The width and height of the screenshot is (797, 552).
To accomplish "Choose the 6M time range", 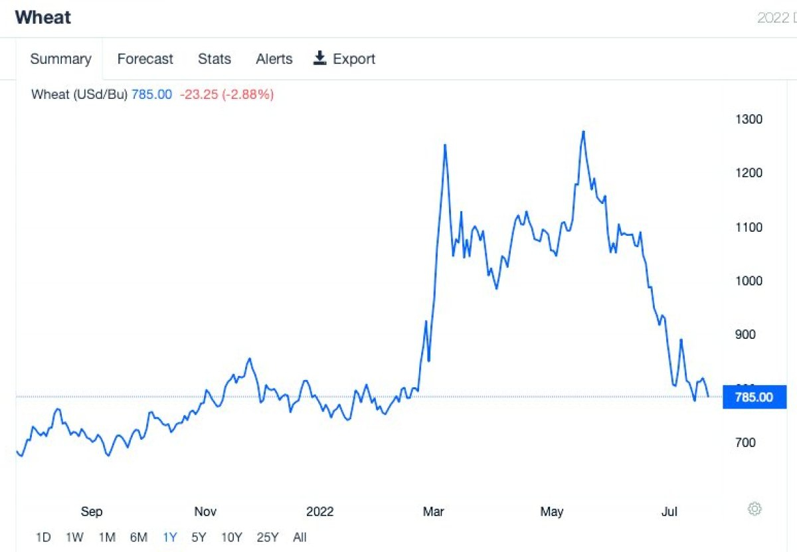I will [x=138, y=537].
